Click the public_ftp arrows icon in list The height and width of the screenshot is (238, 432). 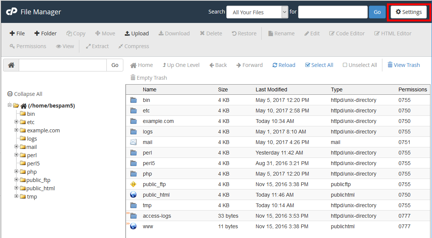coord(133,184)
